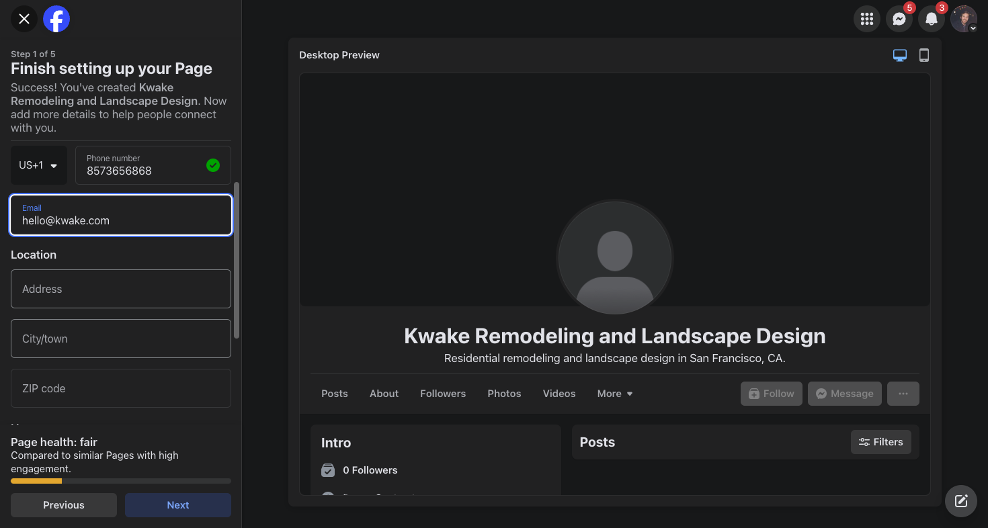Click the page title in preview

click(615, 336)
